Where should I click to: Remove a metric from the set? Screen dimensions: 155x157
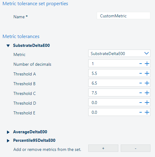[x=136, y=148]
